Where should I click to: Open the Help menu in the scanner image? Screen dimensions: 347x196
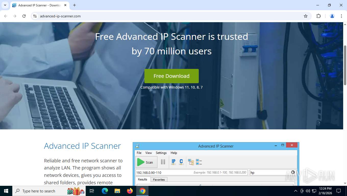(x=174, y=153)
